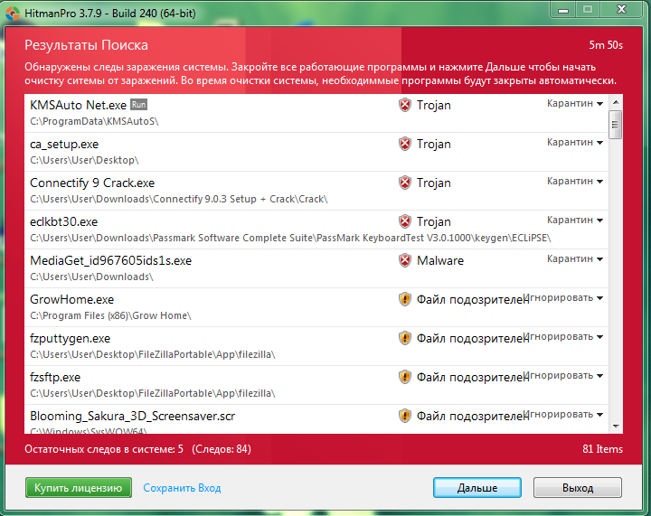The height and width of the screenshot is (516, 651).
Task: Click the Выход button to exit
Action: (577, 488)
